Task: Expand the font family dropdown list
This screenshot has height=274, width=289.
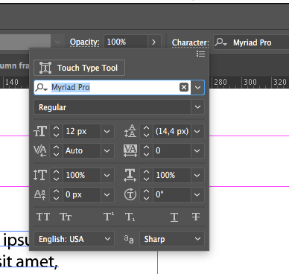Action: pyautogui.click(x=197, y=87)
